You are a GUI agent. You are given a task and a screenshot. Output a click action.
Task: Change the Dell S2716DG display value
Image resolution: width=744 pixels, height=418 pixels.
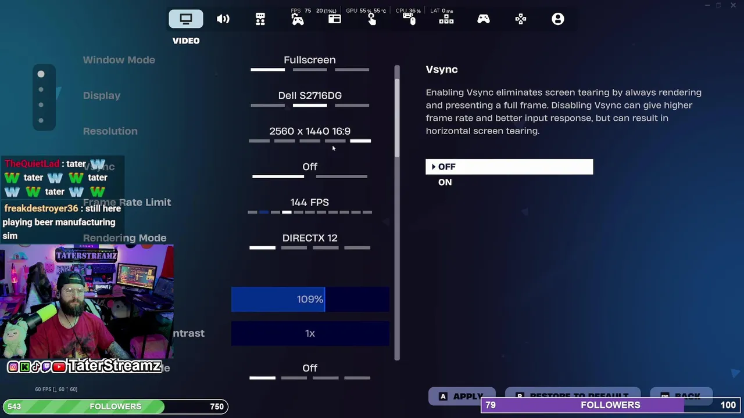coord(310,96)
